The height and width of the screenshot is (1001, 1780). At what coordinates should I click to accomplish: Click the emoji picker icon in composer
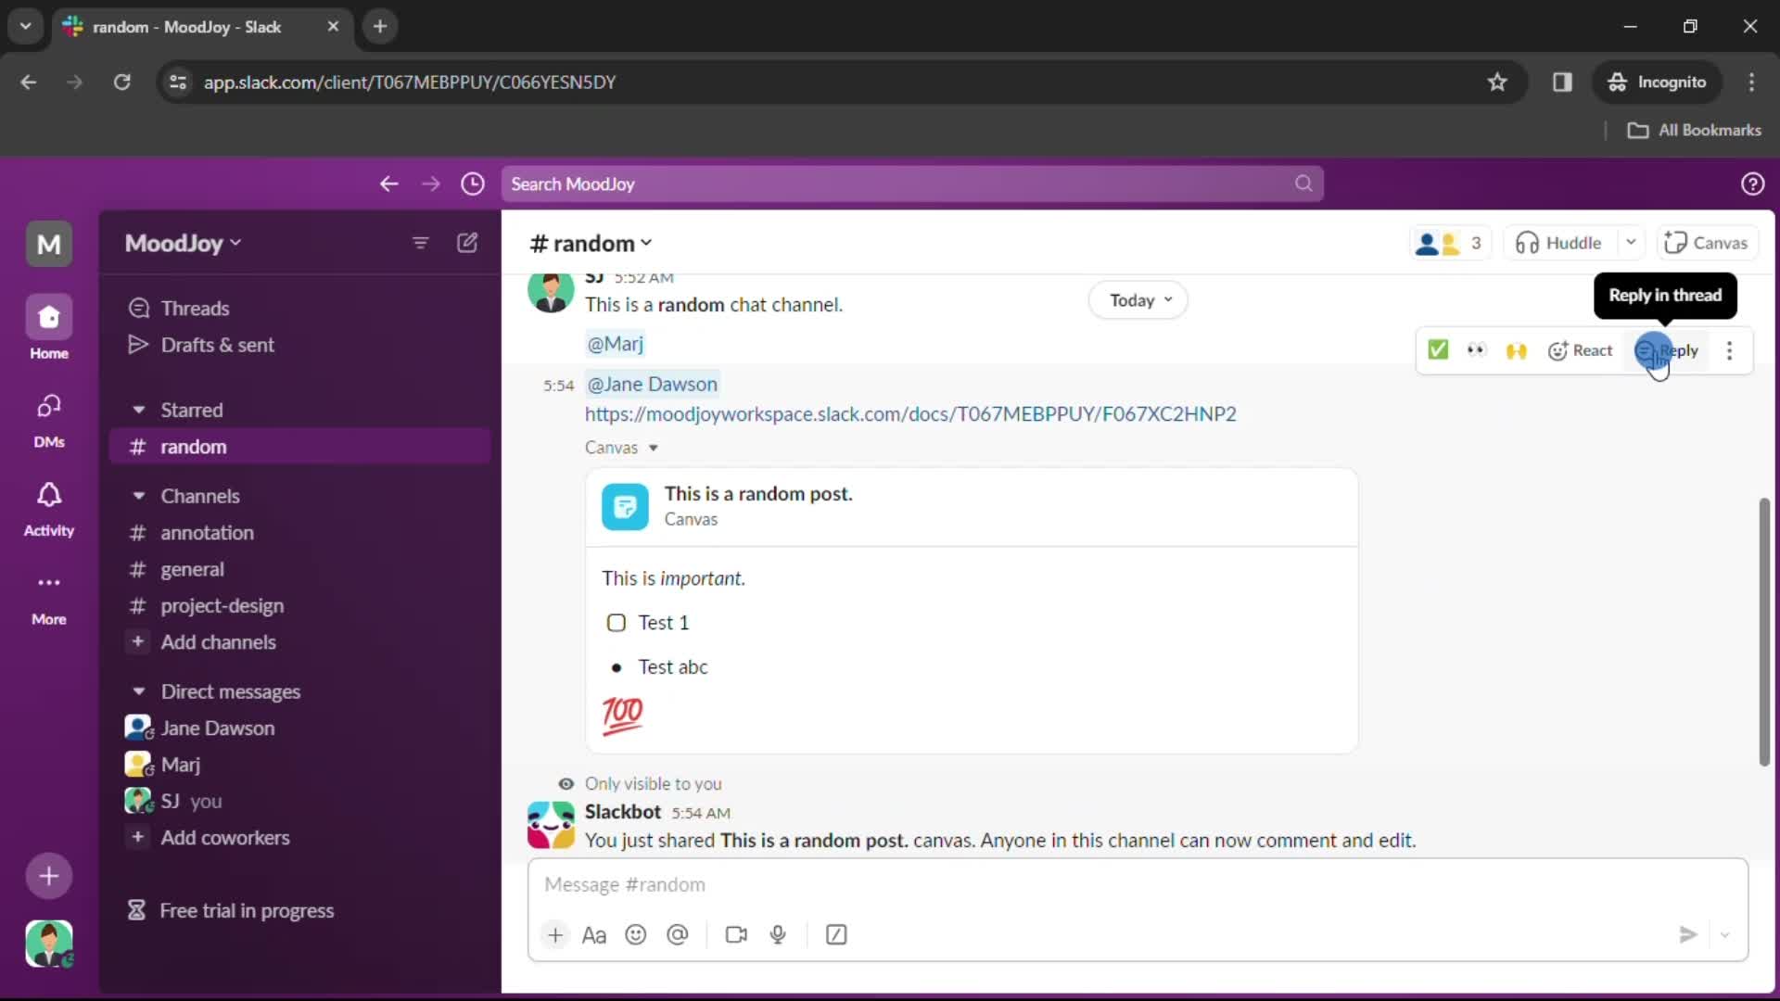point(636,933)
